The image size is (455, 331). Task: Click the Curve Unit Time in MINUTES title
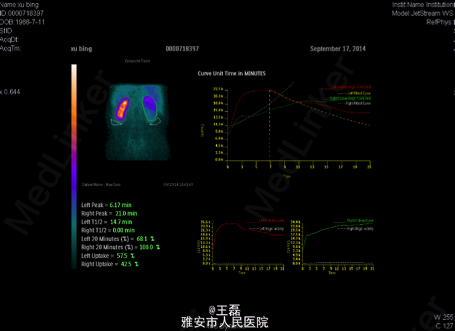[x=233, y=72]
